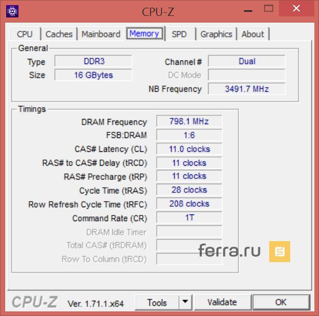Image resolution: width=319 pixels, height=316 pixels.
Task: Open the Caches tab
Action: (59, 34)
